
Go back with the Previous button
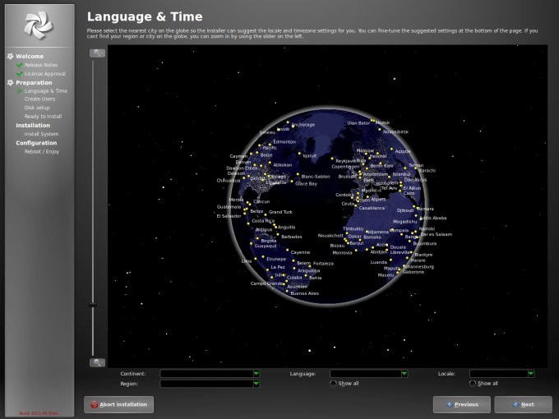pos(462,404)
